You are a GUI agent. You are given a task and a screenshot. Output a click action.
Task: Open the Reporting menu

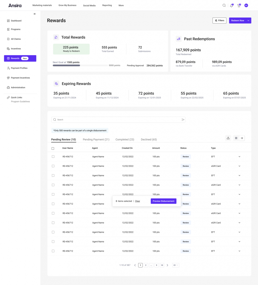pos(107,5)
